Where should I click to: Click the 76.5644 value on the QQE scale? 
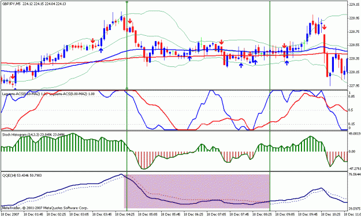pyautogui.click(x=355, y=174)
